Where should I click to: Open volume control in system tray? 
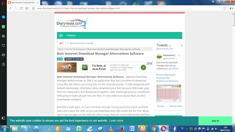point(216,129)
